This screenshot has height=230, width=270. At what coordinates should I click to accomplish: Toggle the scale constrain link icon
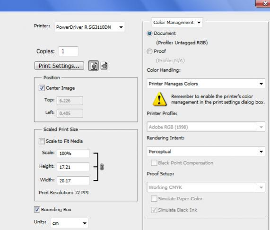tap(102, 167)
